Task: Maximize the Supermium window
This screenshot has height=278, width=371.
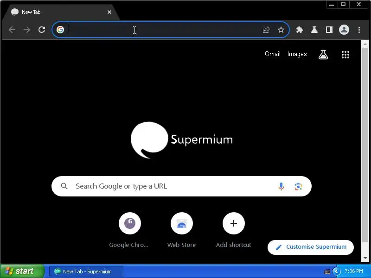Action: coord(343,5)
